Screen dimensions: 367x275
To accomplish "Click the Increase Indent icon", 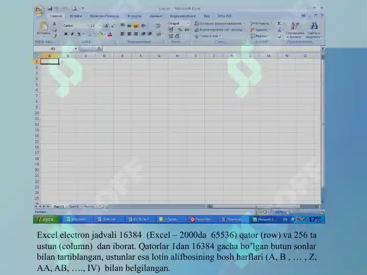I will [x=150, y=34].
